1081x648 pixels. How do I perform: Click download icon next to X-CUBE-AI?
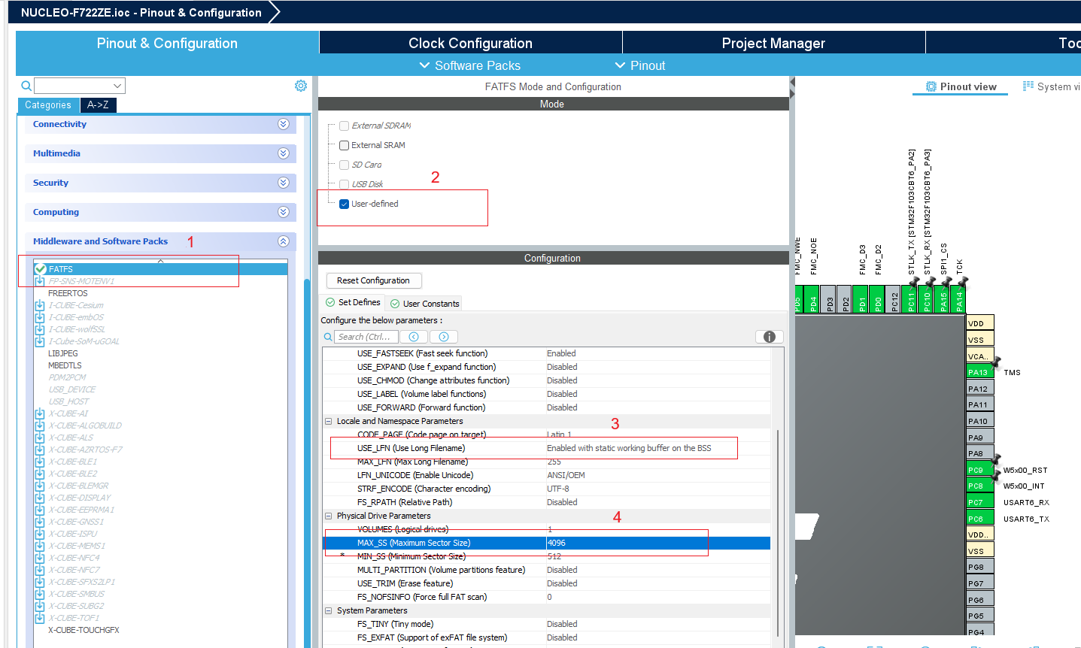click(40, 413)
